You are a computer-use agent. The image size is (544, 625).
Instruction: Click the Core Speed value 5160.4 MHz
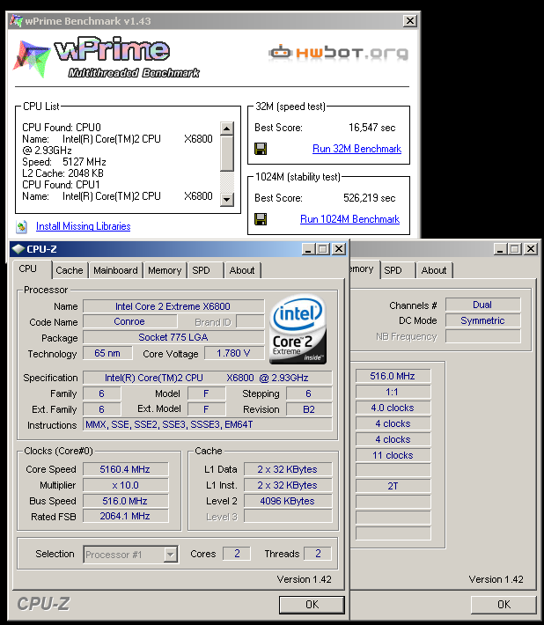pos(126,469)
